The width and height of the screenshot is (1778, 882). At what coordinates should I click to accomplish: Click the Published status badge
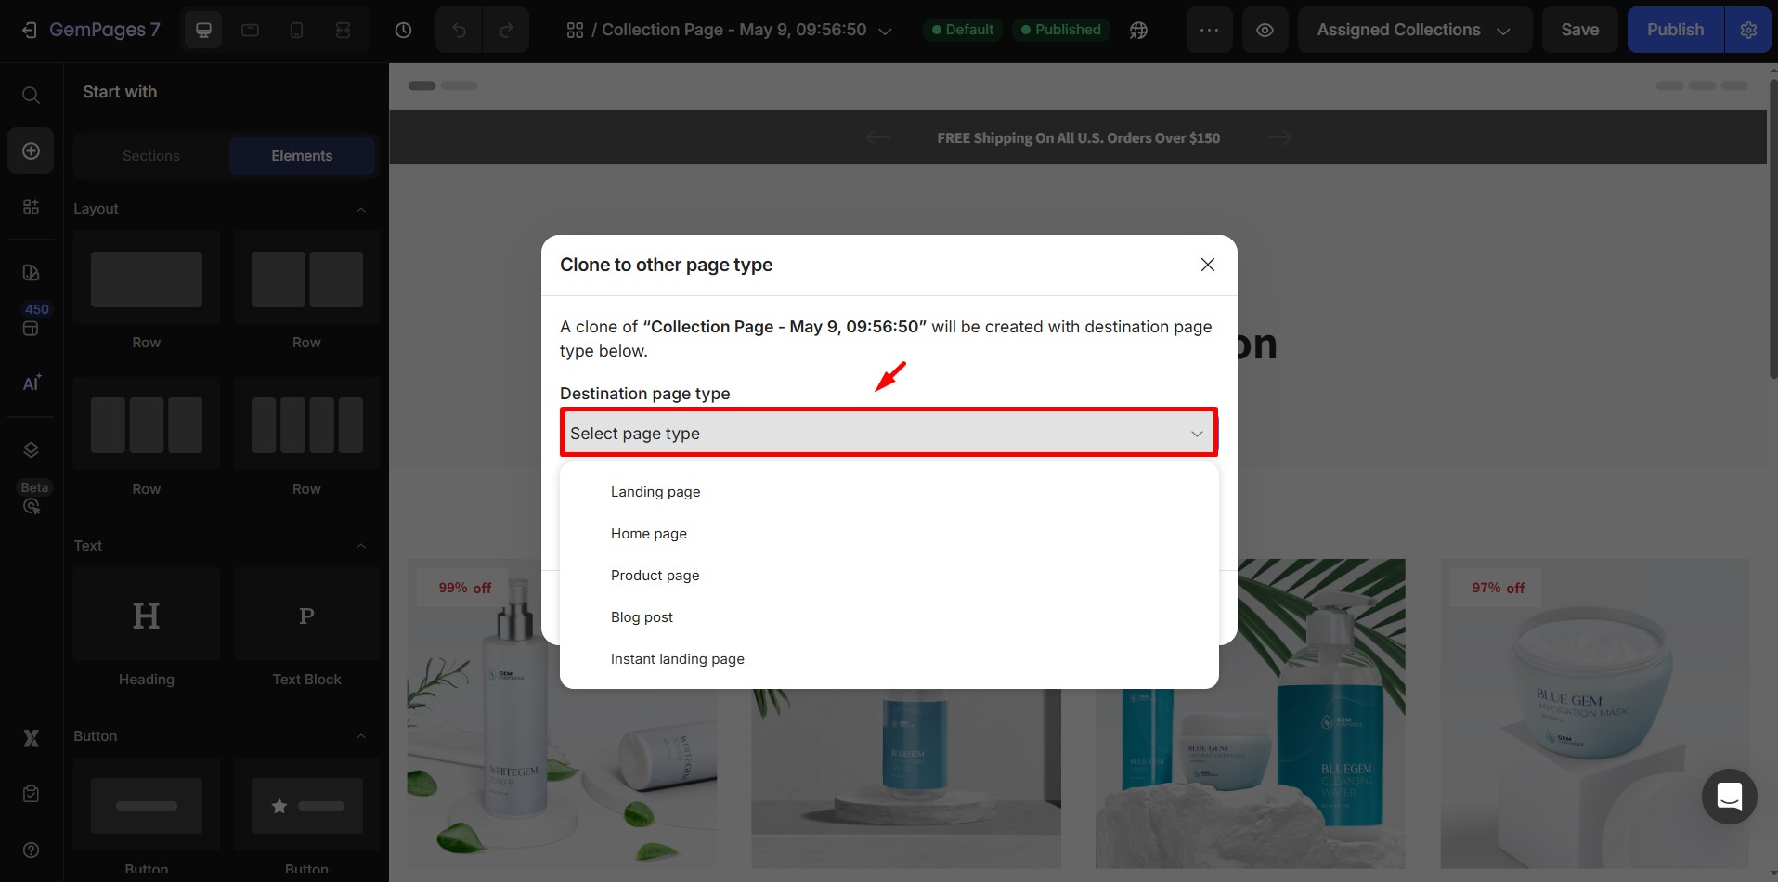[x=1060, y=30]
